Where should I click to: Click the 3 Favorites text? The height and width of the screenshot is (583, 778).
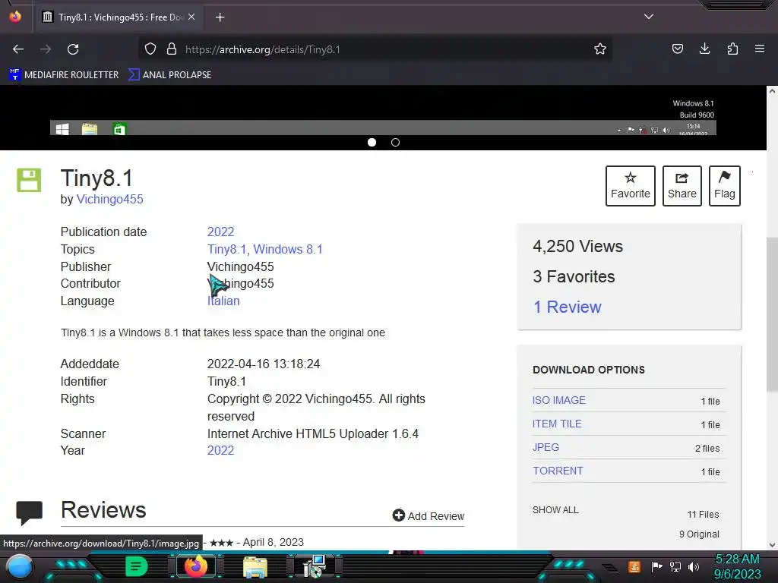click(x=574, y=276)
